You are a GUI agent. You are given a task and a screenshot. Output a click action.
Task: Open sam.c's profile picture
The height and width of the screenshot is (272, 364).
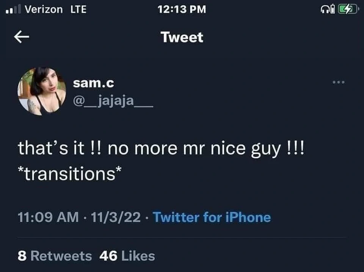click(41, 91)
